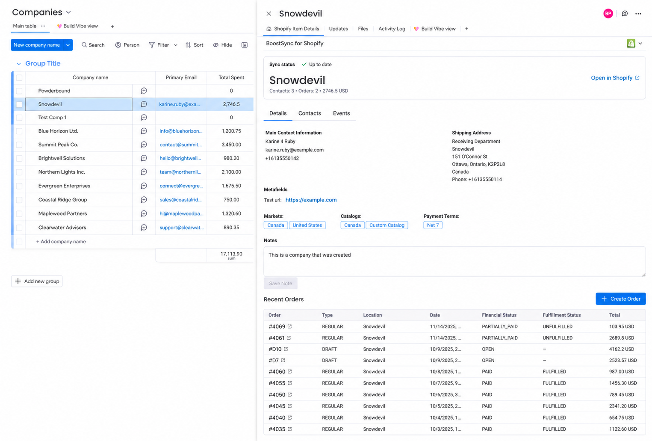Click the Create Order button
The image size is (652, 441).
click(620, 299)
